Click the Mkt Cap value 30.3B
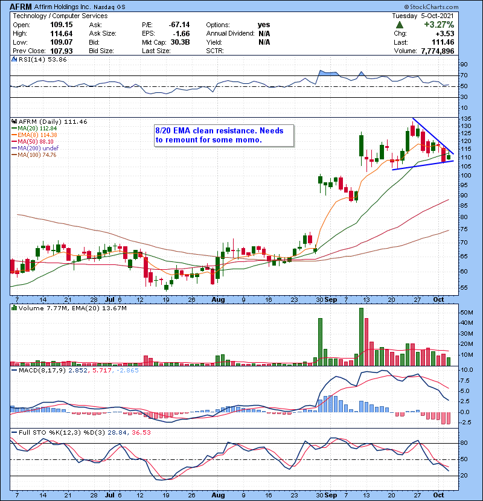Viewport: 483px width, 501px height. [181, 42]
